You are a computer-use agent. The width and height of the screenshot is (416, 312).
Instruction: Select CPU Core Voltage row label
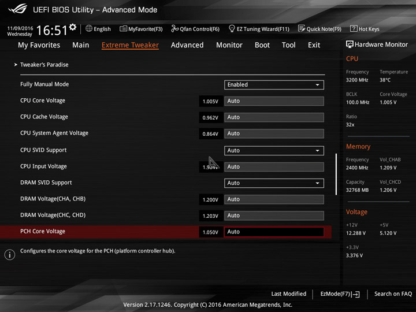42,101
